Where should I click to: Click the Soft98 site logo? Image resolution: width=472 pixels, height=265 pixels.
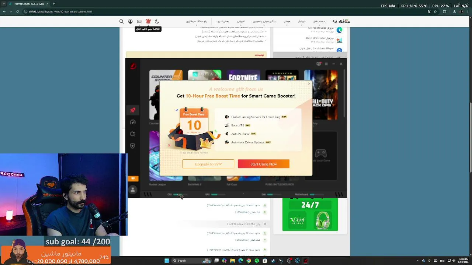(341, 21)
